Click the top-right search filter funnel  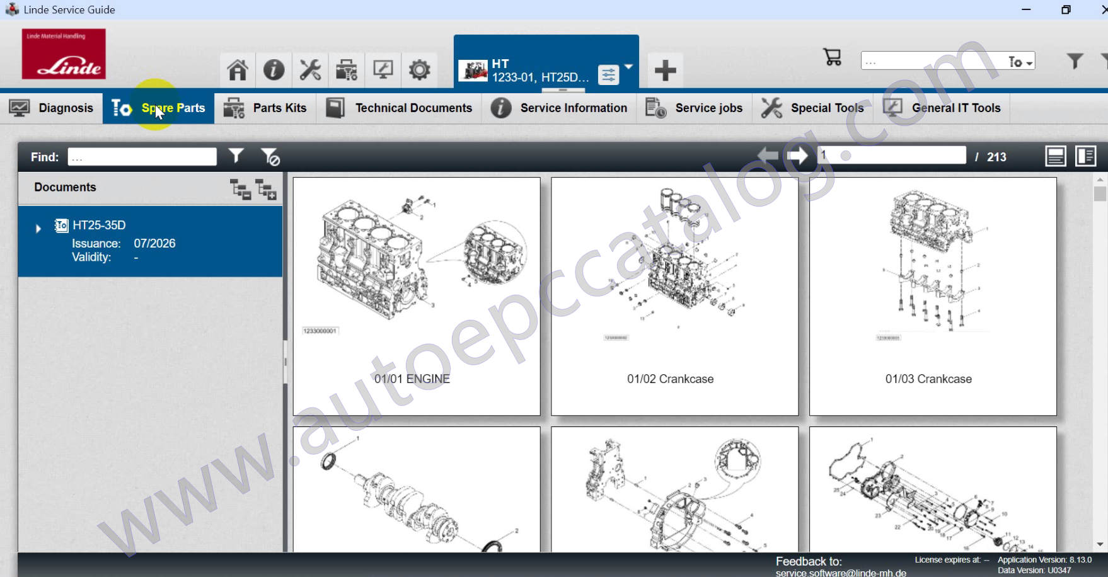(1075, 60)
